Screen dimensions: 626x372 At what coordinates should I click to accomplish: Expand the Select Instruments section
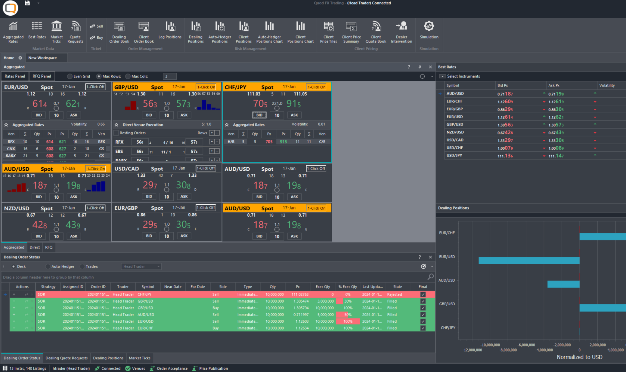click(442, 76)
